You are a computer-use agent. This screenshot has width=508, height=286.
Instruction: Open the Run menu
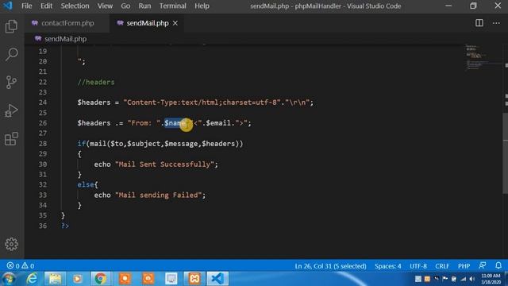point(144,6)
